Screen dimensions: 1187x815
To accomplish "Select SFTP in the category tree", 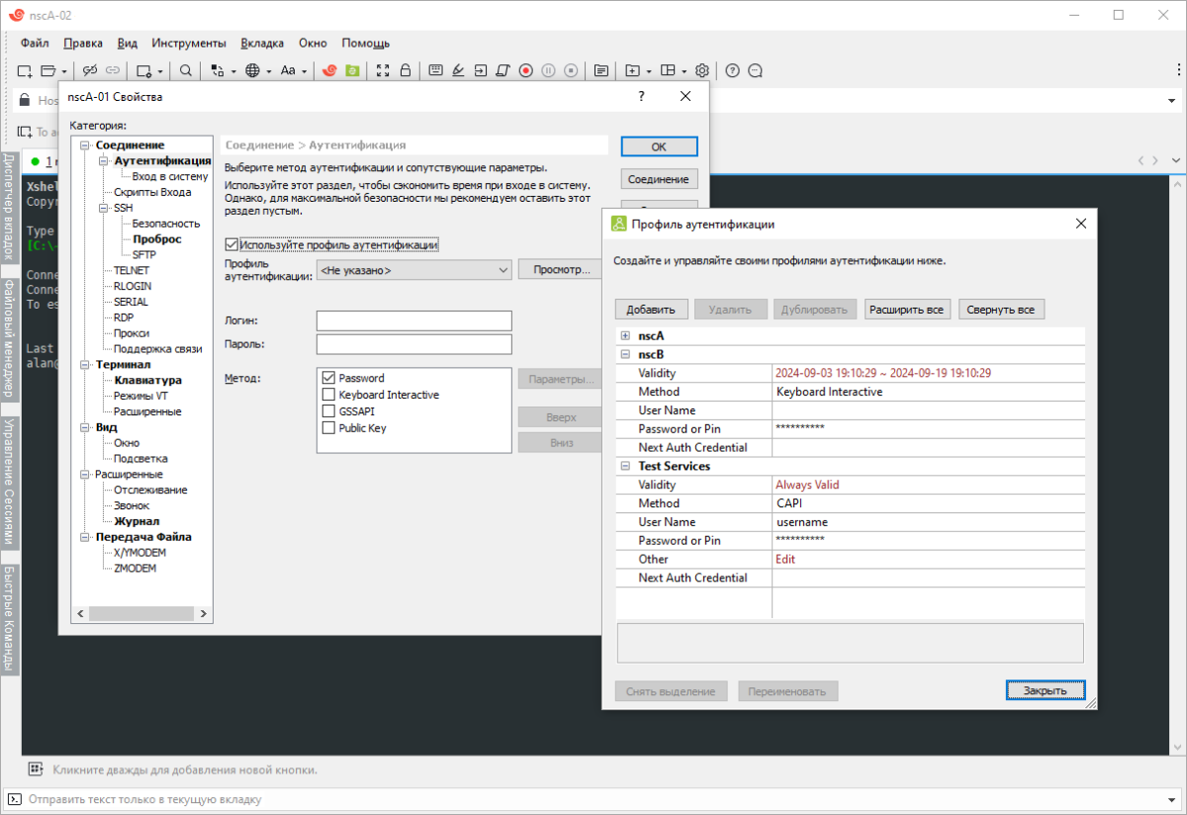I will pyautogui.click(x=143, y=255).
